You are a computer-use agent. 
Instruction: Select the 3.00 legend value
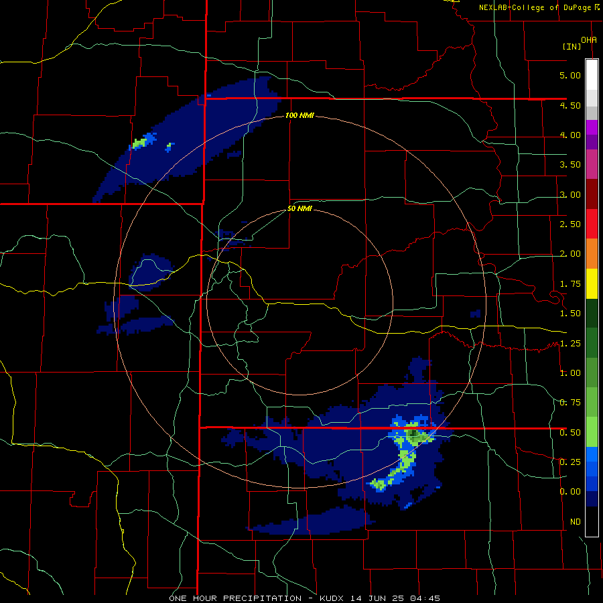570,194
